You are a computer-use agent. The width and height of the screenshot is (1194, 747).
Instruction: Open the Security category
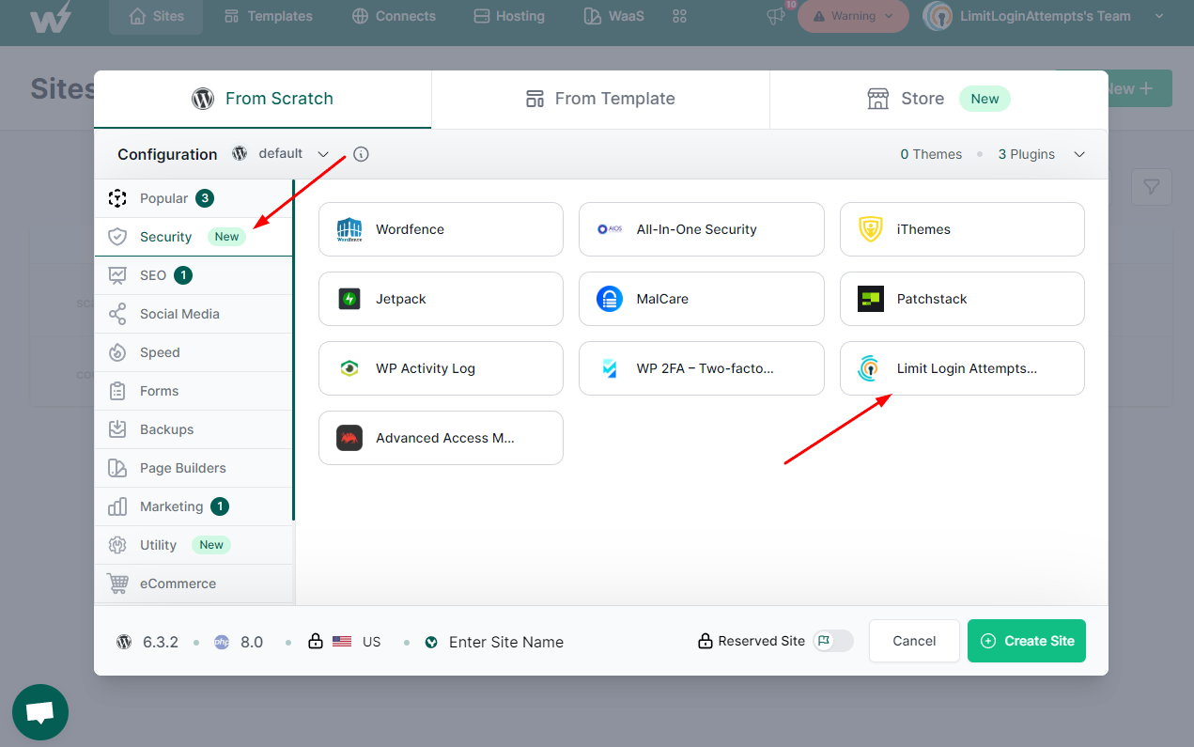click(194, 237)
